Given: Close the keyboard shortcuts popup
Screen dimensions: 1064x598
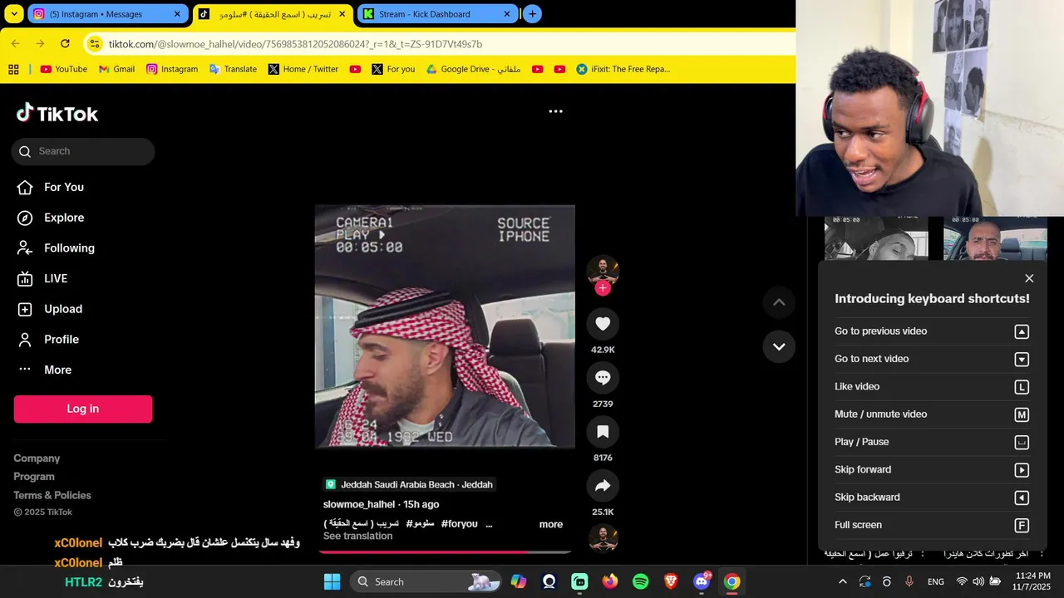Looking at the screenshot, I should [x=1029, y=278].
